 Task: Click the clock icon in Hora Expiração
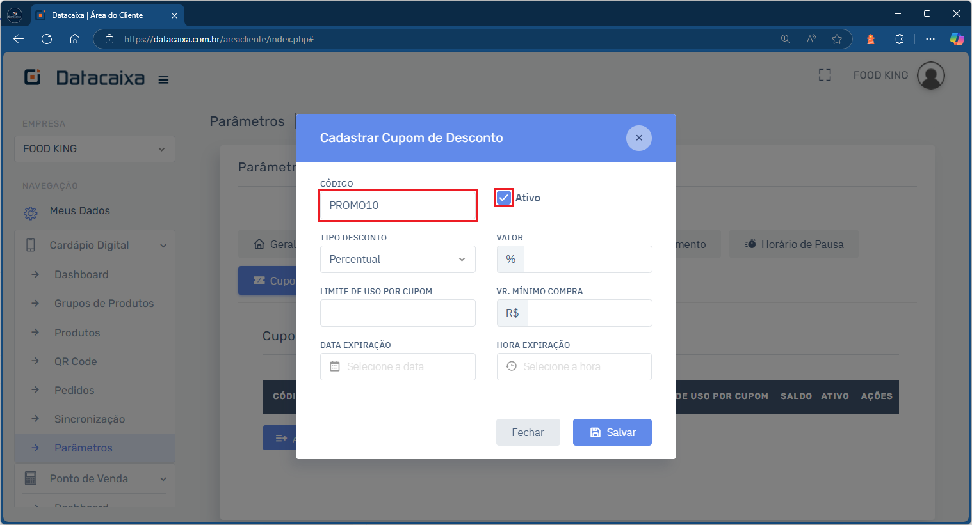click(511, 366)
